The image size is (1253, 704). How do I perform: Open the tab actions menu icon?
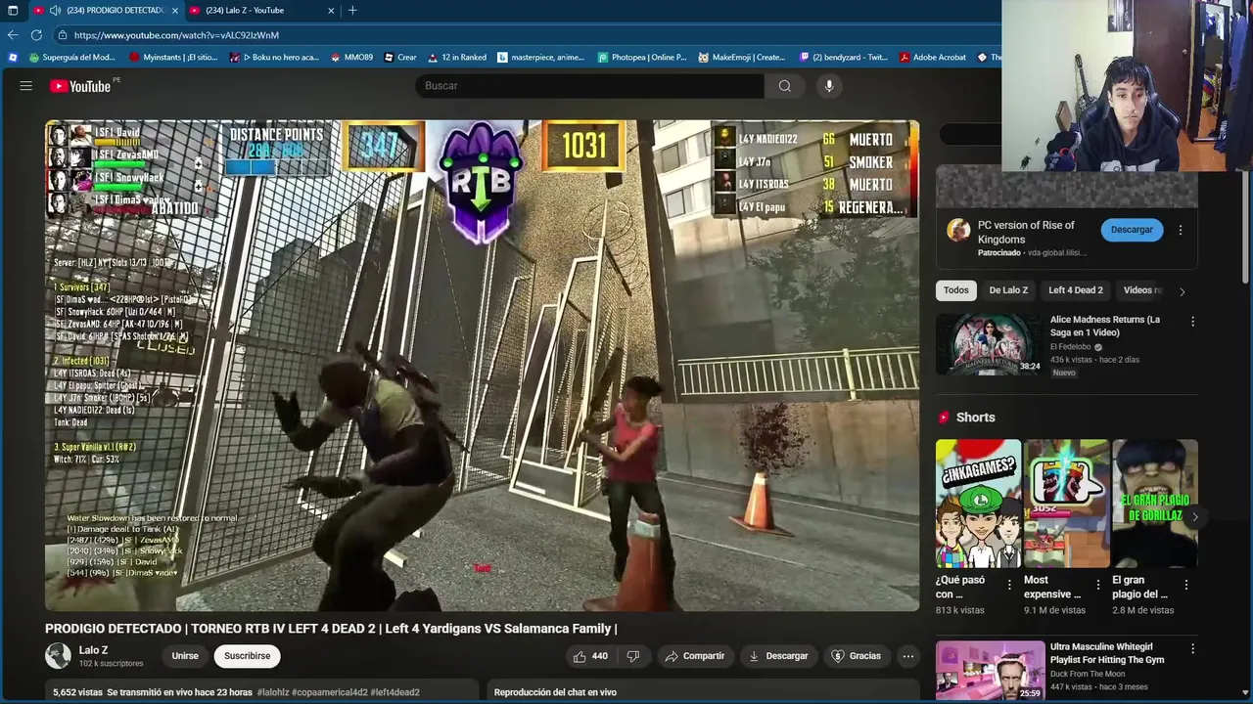(13, 11)
